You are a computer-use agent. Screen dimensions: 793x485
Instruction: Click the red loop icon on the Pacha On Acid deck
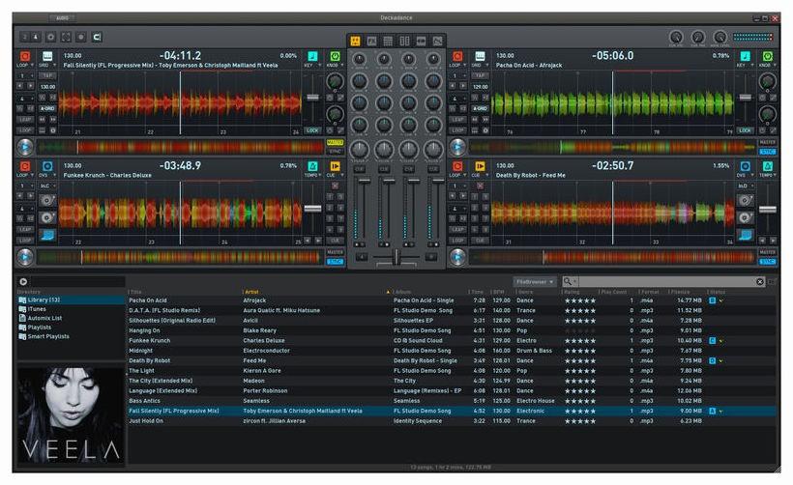click(457, 56)
